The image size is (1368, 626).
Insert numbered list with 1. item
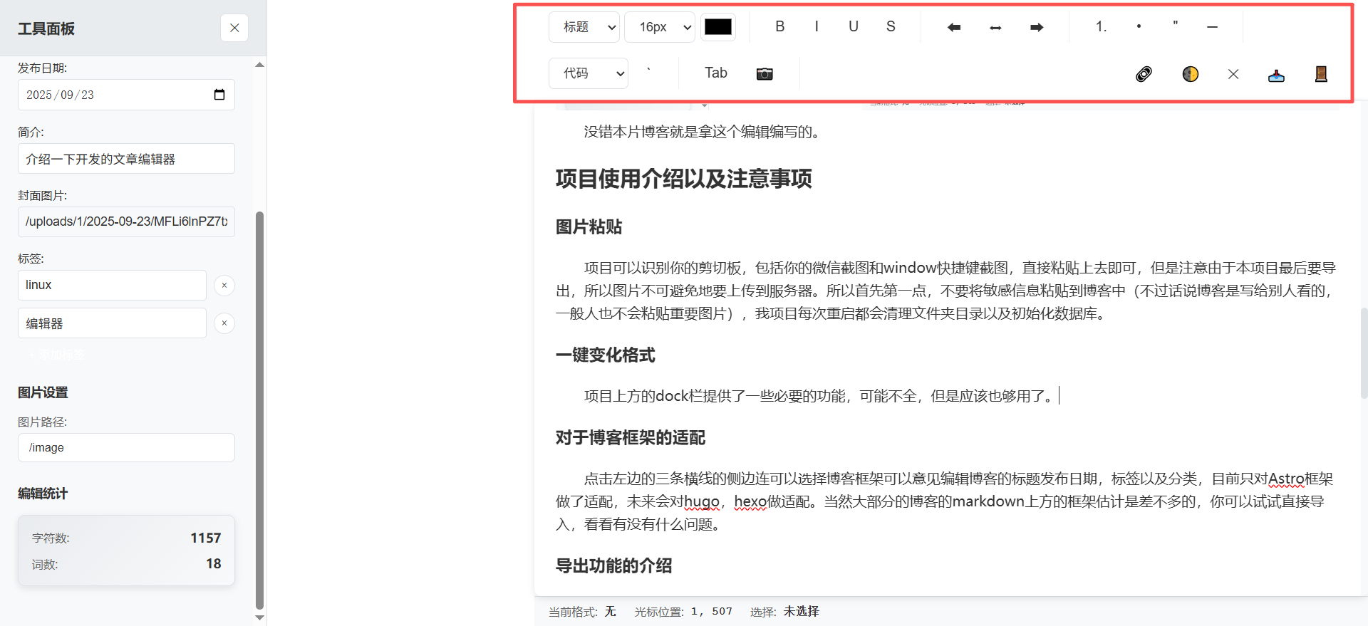[x=1101, y=26]
